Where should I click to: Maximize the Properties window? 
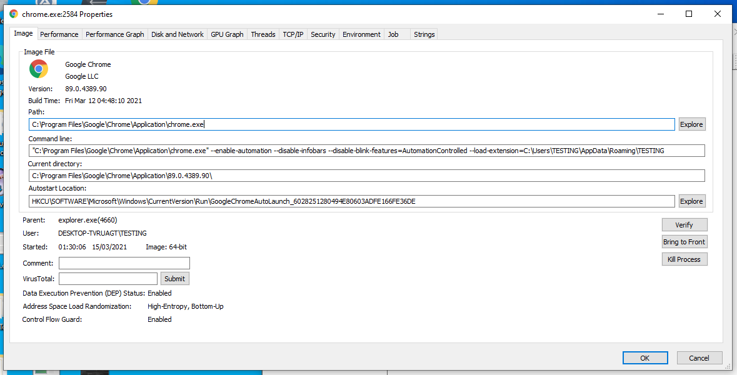click(x=689, y=14)
